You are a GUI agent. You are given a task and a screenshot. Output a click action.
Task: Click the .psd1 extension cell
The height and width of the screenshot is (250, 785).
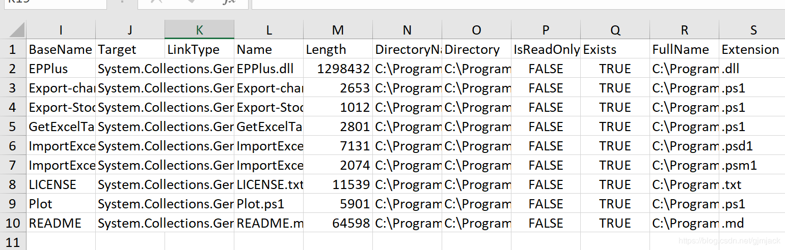click(752, 146)
